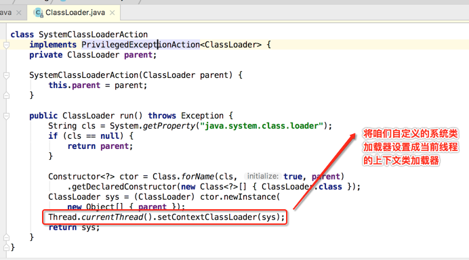Click the 'ClassLoader sys' variable declaration
The height and width of the screenshot is (260, 469).
84,197
